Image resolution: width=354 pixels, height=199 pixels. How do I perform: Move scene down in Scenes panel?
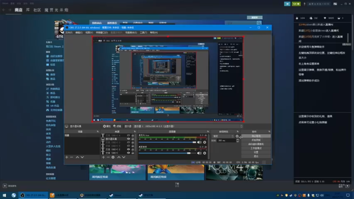[82, 157]
